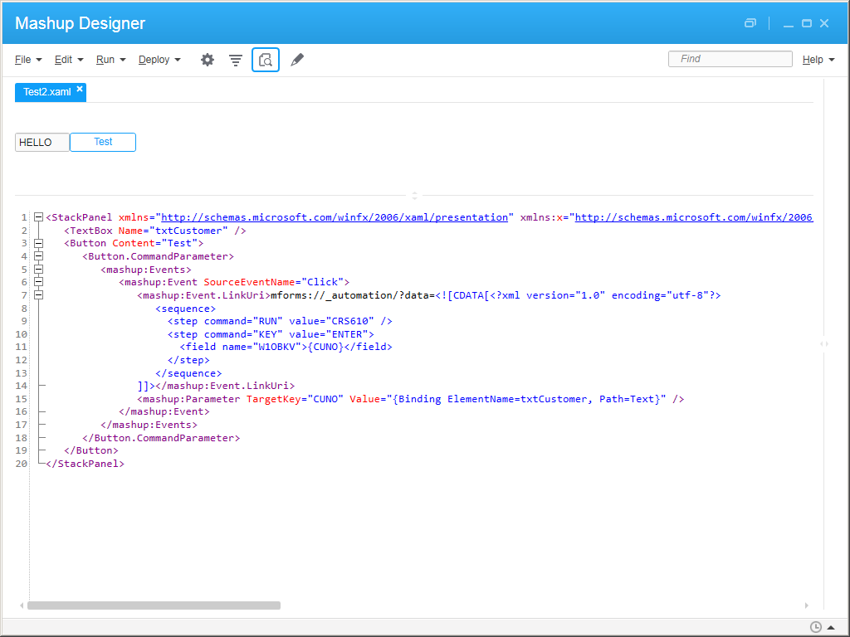Click the highlighted document preview toolbar icon
Viewport: 850px width, 637px height.
(x=266, y=60)
